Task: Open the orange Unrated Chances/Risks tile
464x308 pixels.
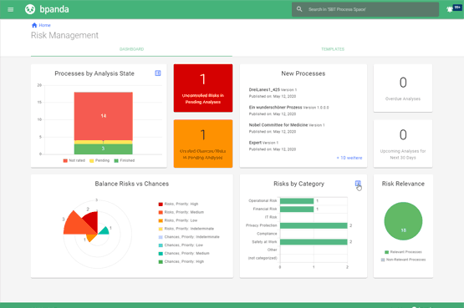Action: tap(203, 144)
